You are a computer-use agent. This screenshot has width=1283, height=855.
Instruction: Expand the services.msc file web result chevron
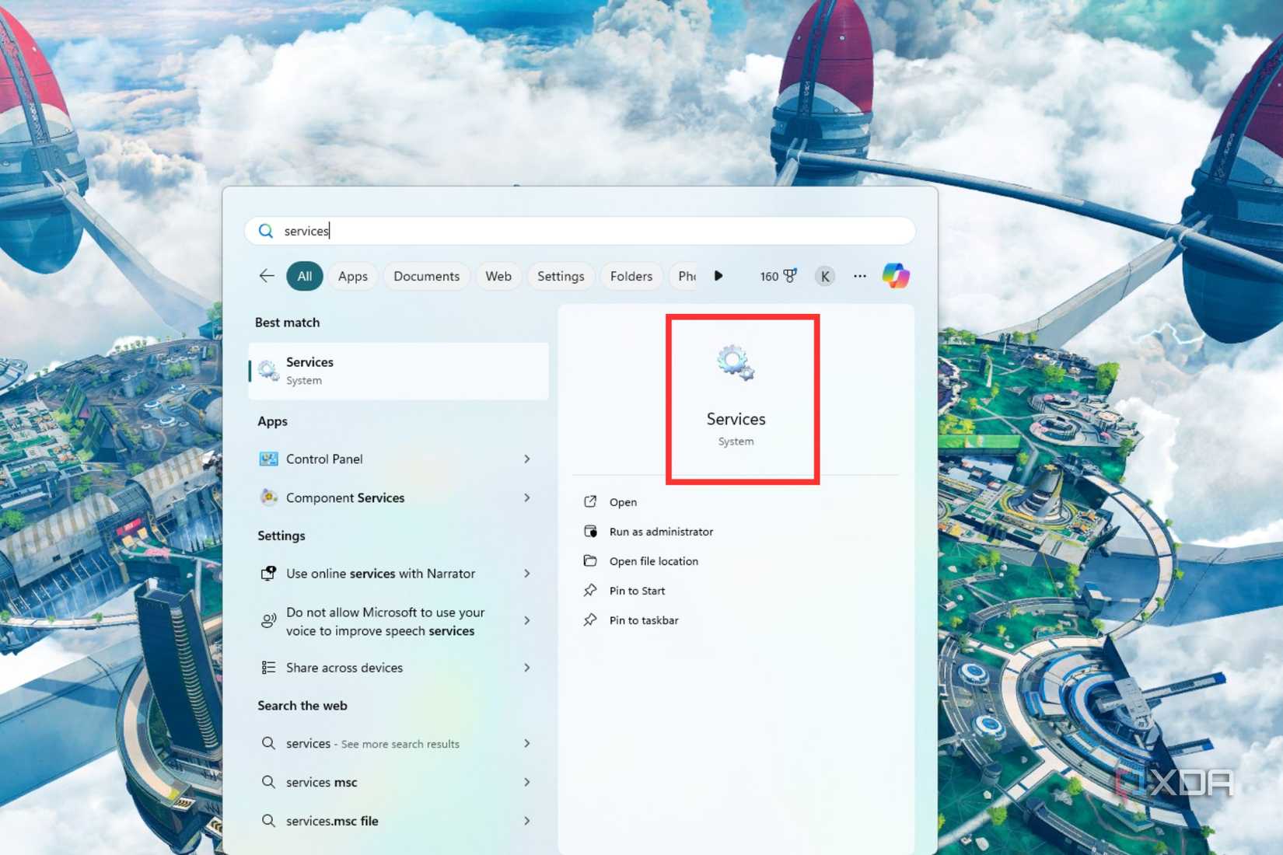[x=527, y=821]
